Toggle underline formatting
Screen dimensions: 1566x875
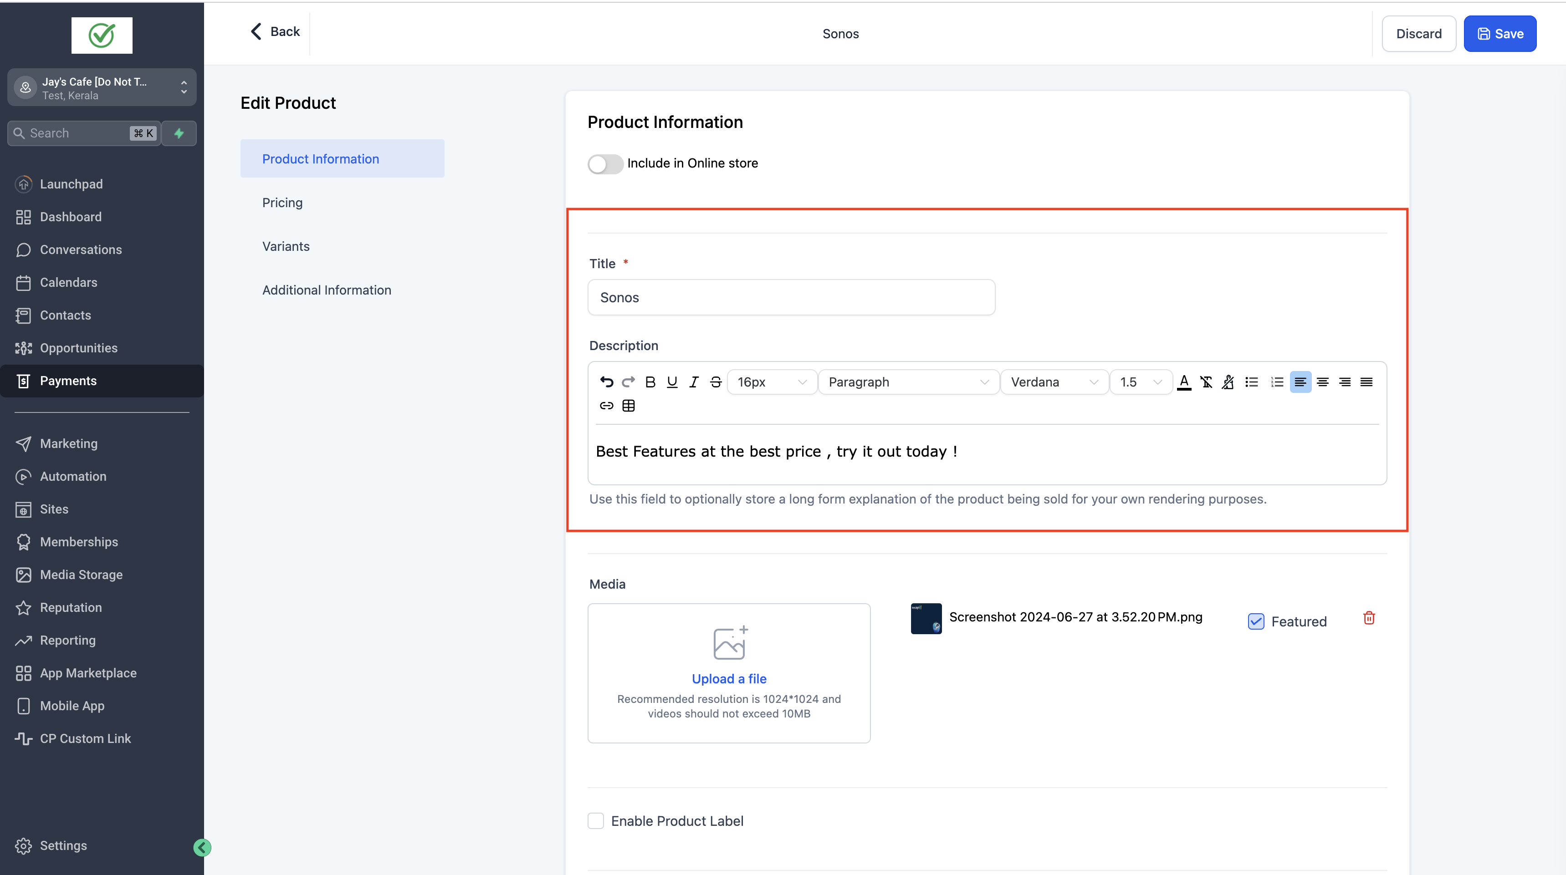[x=672, y=382]
